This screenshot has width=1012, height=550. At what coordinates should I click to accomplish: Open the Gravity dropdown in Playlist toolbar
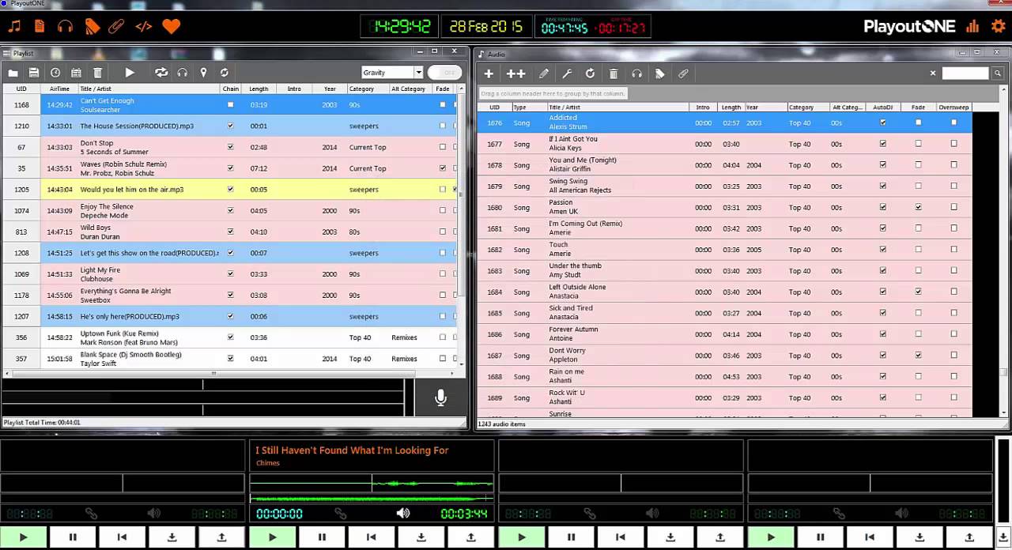(x=392, y=73)
